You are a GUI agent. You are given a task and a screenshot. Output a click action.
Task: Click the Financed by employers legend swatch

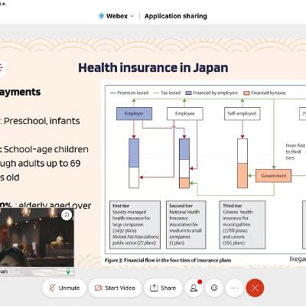click(x=188, y=93)
